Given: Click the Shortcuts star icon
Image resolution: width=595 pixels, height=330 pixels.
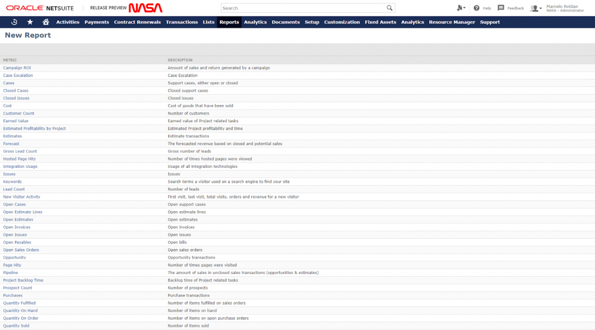Looking at the screenshot, I should click(30, 22).
